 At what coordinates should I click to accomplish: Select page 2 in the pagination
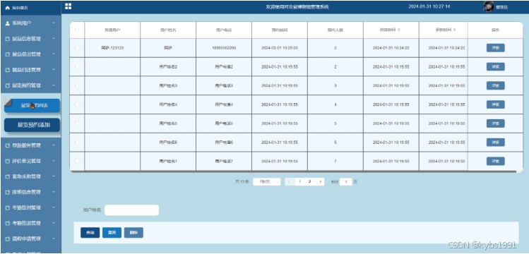(310, 181)
